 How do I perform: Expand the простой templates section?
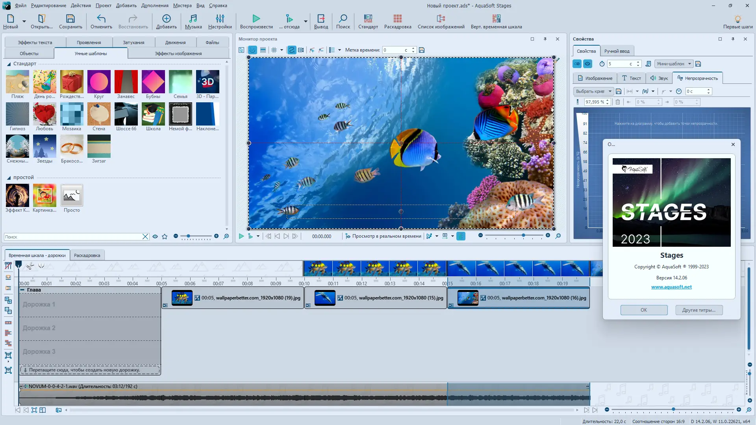click(9, 177)
